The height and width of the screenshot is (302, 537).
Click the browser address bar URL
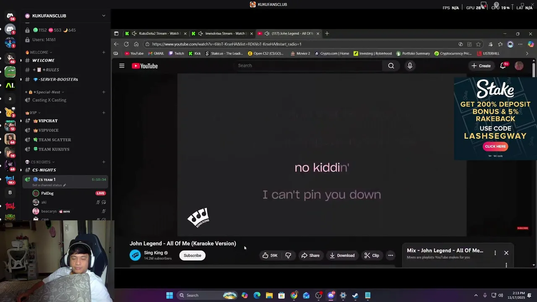pyautogui.click(x=227, y=44)
